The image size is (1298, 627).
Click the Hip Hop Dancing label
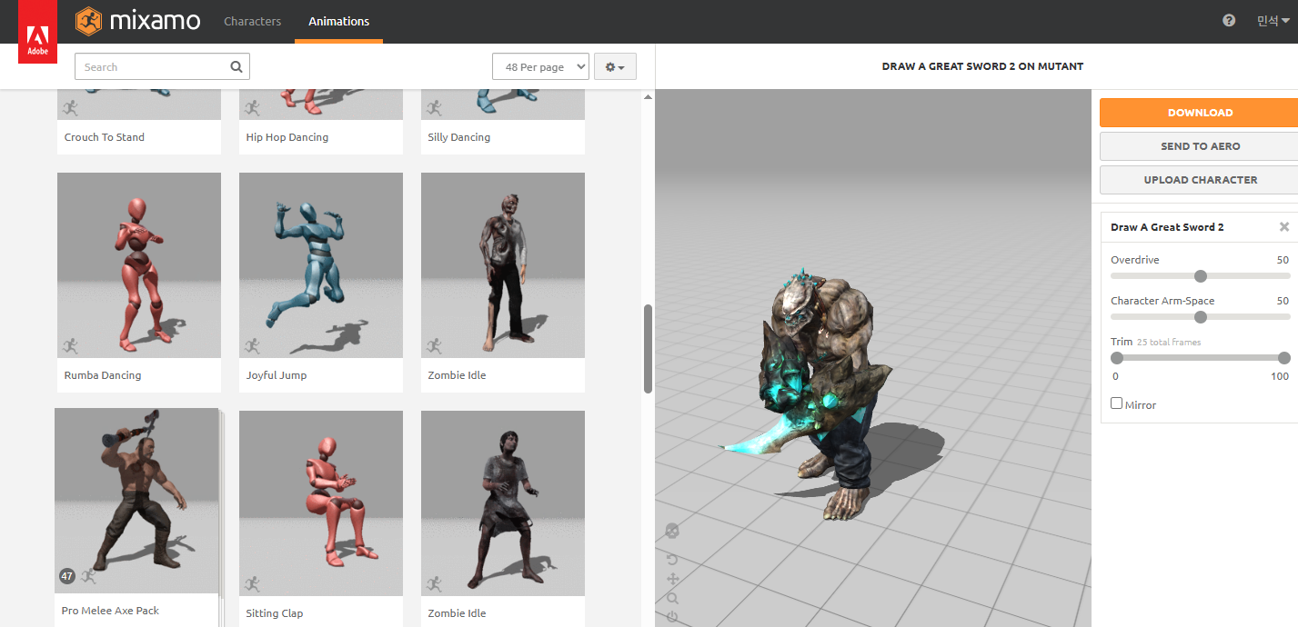287,137
